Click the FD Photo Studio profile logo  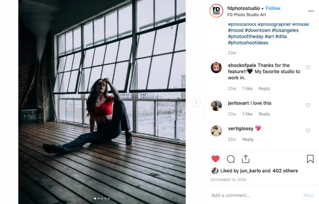pyautogui.click(x=216, y=11)
